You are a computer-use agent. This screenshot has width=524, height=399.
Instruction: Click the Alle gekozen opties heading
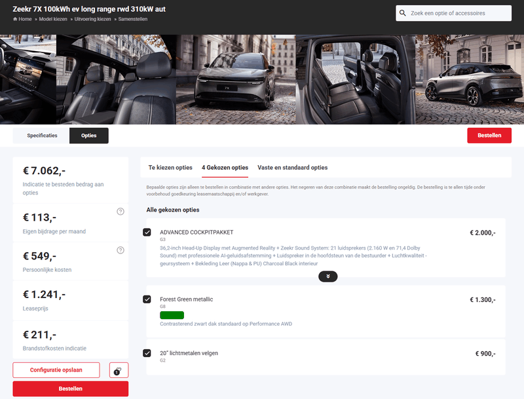click(x=173, y=210)
